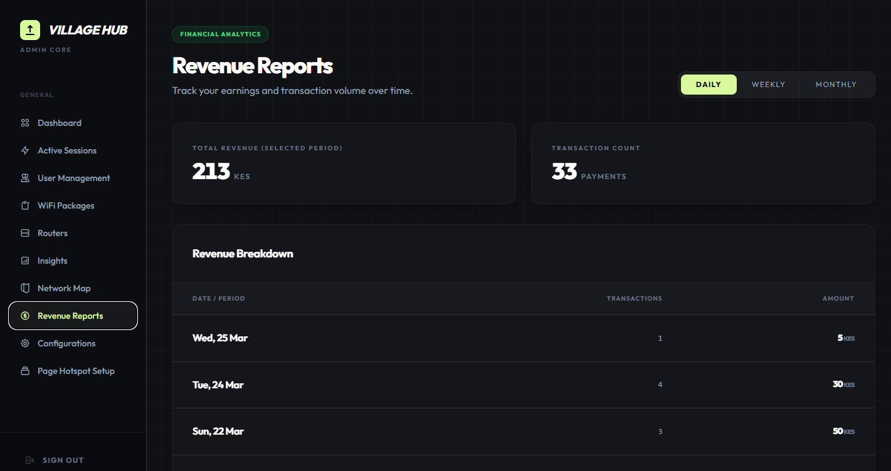Select the WiFi Packages icon

25,205
